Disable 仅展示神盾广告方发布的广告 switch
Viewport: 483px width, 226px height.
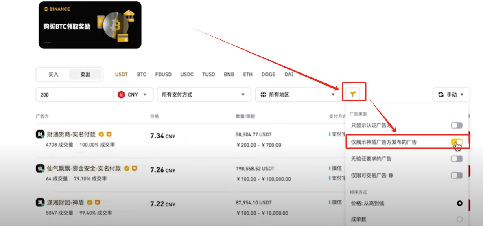coord(457,142)
